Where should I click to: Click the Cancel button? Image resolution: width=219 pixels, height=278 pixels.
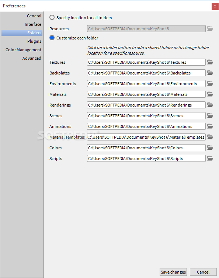203,272
